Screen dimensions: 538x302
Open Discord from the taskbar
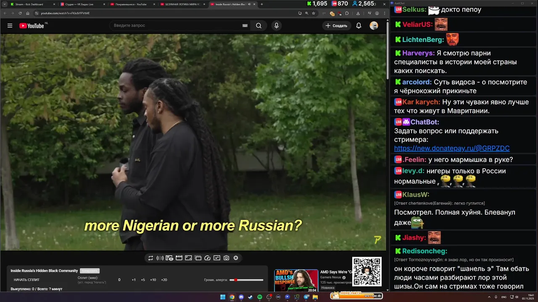pyautogui.click(x=241, y=297)
